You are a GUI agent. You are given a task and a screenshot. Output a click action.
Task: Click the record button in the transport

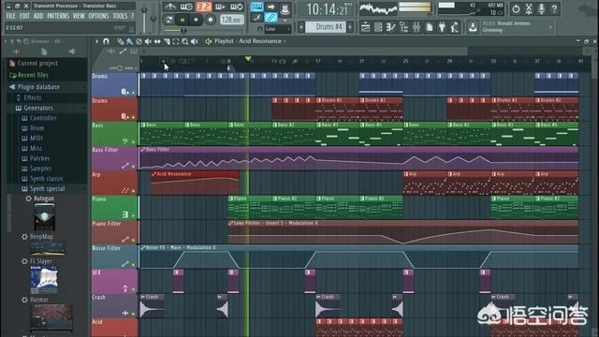(x=211, y=20)
